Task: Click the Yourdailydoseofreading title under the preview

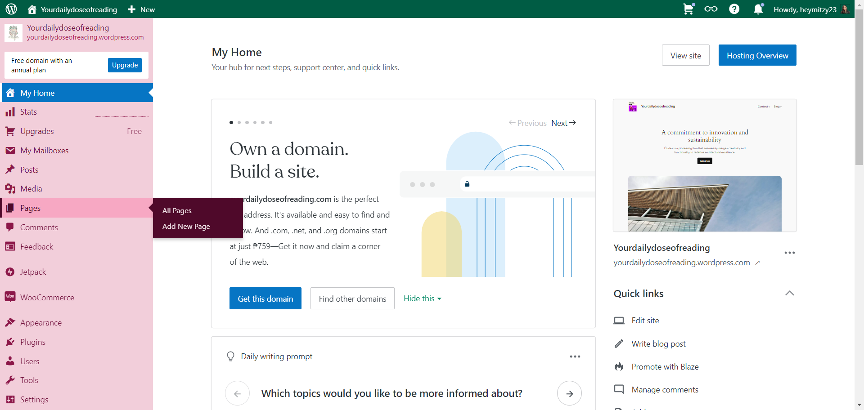Action: tap(661, 248)
